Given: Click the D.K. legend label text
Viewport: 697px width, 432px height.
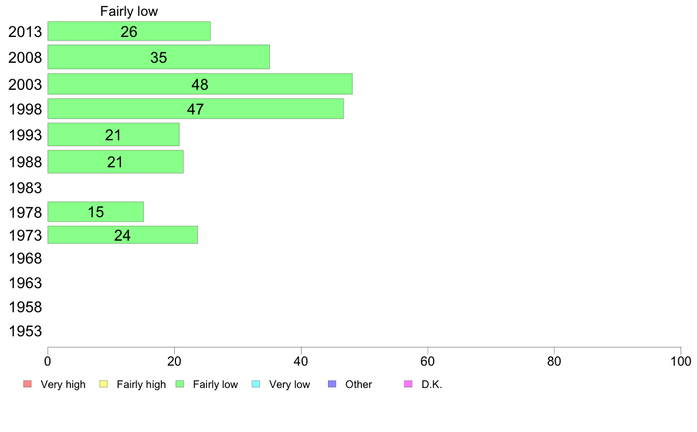Looking at the screenshot, I should tap(432, 384).
